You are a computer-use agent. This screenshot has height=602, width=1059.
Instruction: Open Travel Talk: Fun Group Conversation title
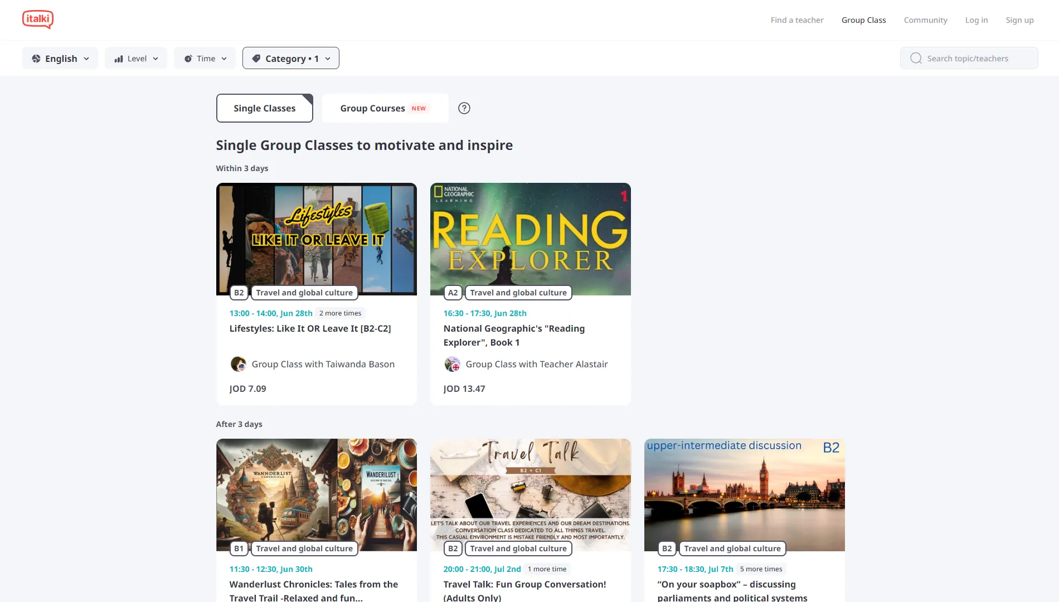(525, 591)
